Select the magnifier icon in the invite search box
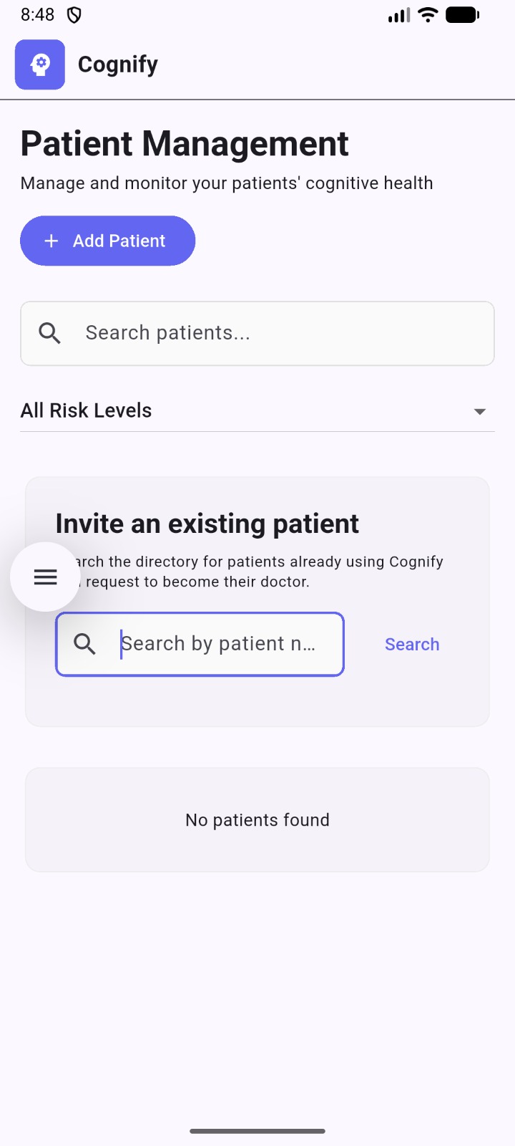515x1146 pixels. [85, 644]
